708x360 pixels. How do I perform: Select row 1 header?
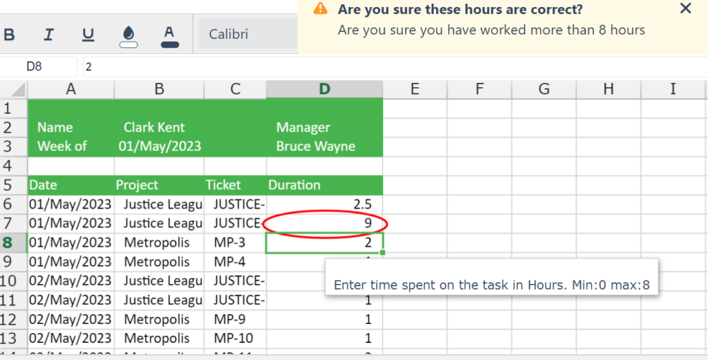(x=14, y=109)
